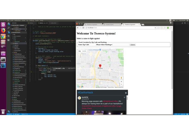This screenshot has width=189, height=134.
Task: Open the Debug menu
Action: tap(32, 20)
